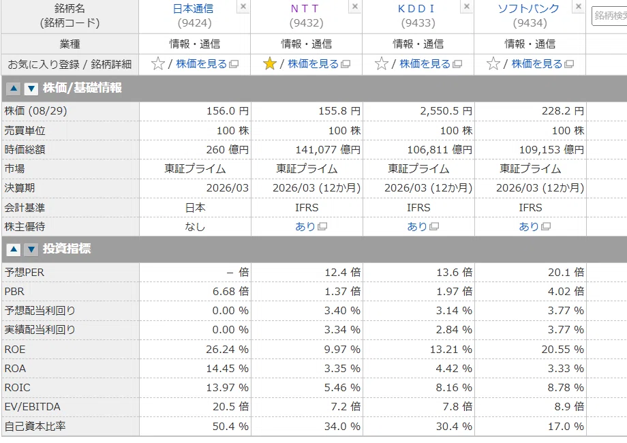
Task: Select the 株価 (08/29) row label
Action: click(35, 110)
